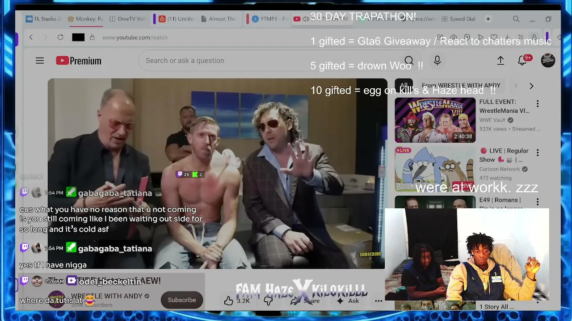This screenshot has width=572, height=321.
Task: Switch to the (11) Untitled tab
Action: 177,19
